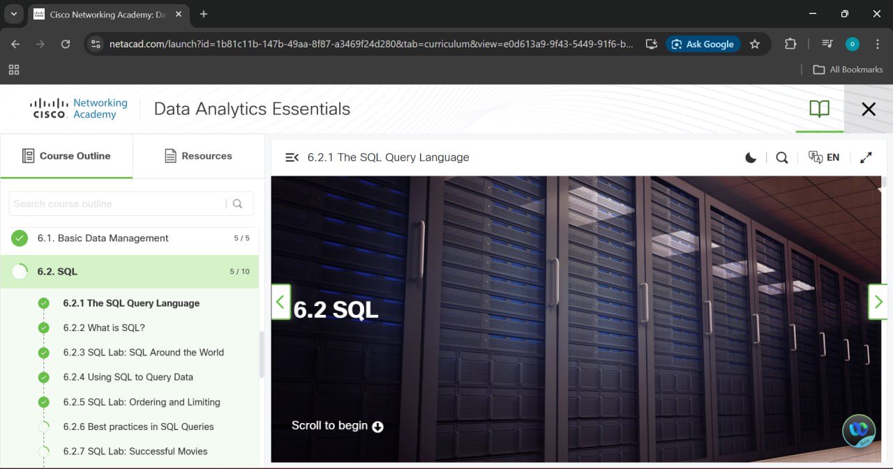Click completed checkmark of 6.1. Basic Data Management
The height and width of the screenshot is (469, 893).
pyautogui.click(x=20, y=238)
